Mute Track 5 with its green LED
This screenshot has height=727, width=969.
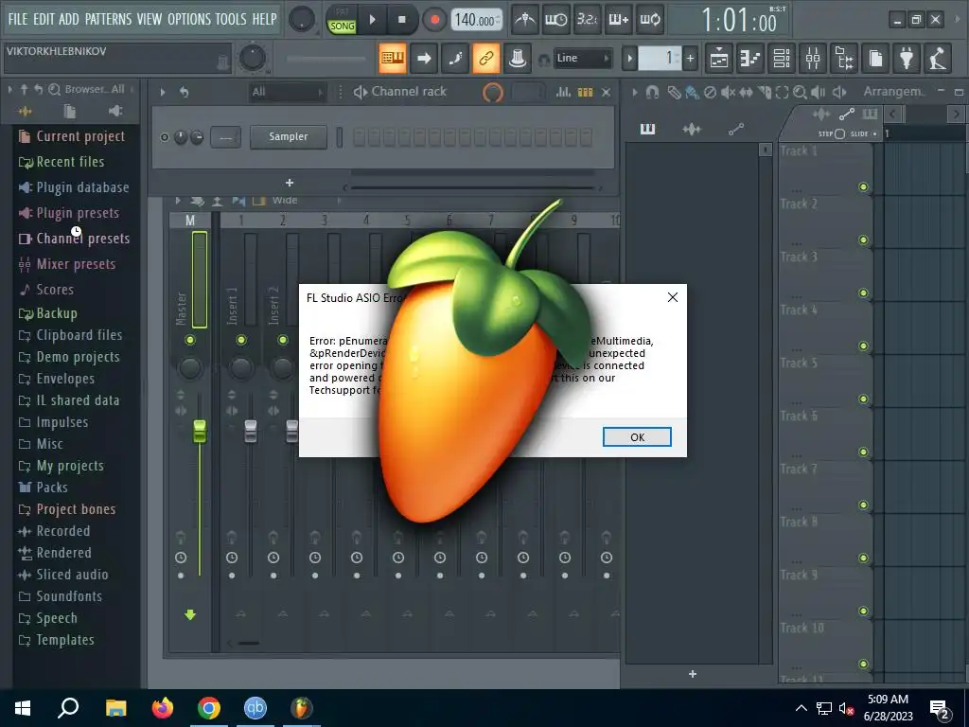point(863,399)
